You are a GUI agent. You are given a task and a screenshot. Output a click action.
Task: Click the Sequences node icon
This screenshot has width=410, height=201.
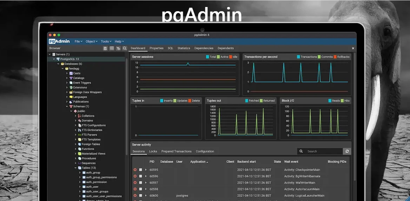79,163
